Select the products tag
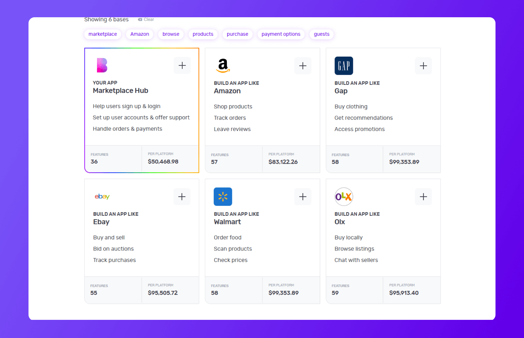The width and height of the screenshot is (524, 338). 203,34
